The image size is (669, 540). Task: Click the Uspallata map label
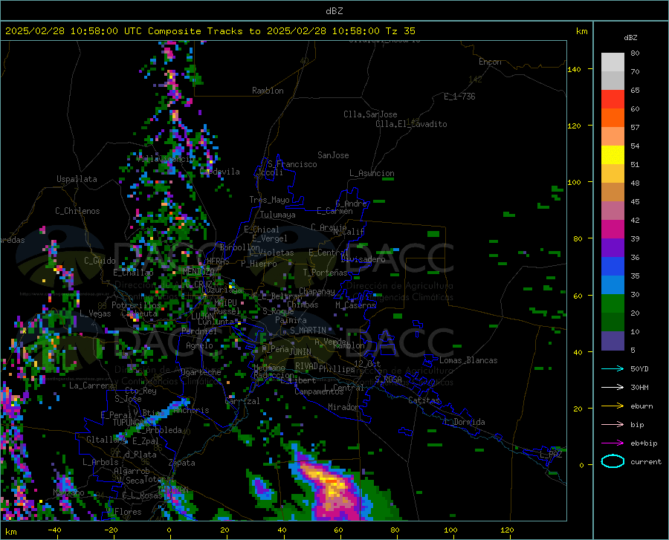[x=77, y=179]
